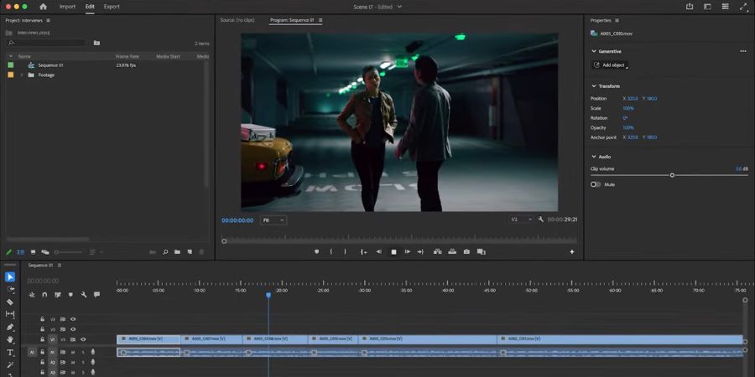Export frame with camera icon
This screenshot has height=377, width=755.
466,251
